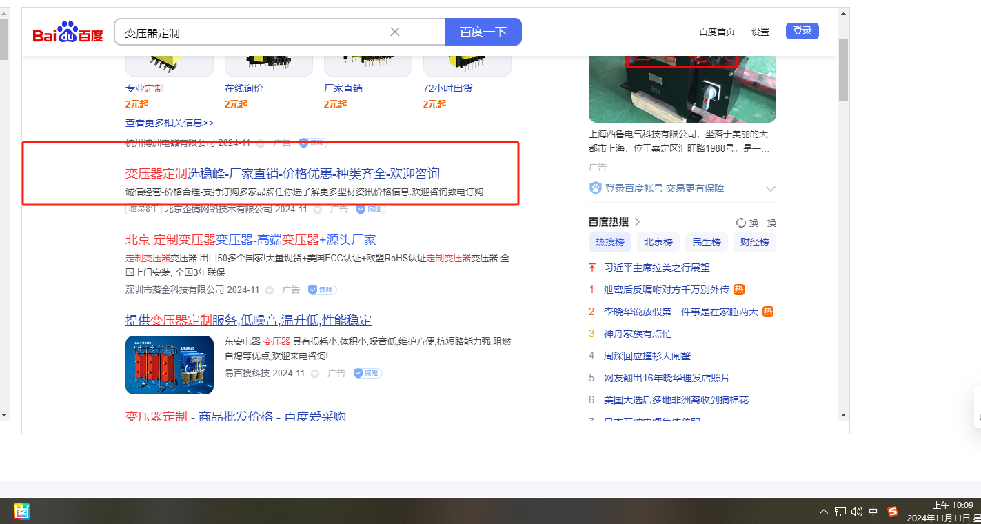981x524 pixels.
Task: Click the round grey icon beside 易百搜科技 2024-11
Action: 315,373
